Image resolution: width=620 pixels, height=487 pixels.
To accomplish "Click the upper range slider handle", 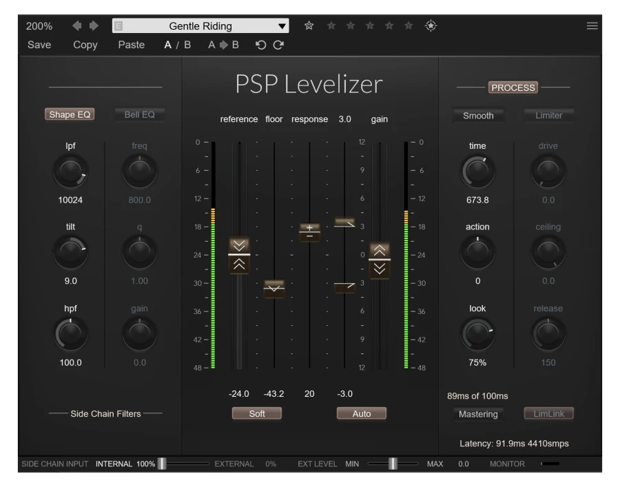I will (x=344, y=223).
